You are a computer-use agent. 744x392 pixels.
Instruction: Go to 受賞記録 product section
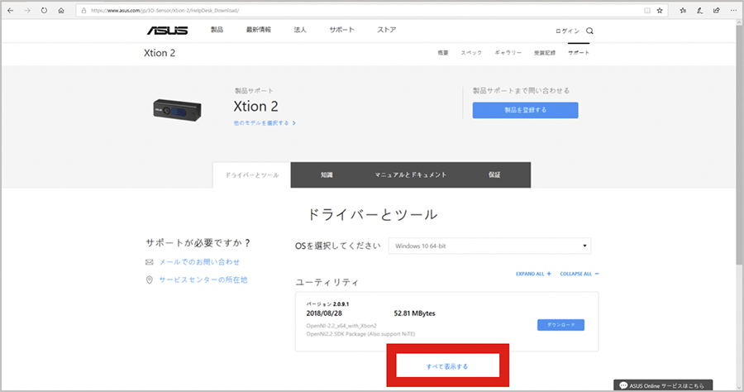(545, 53)
